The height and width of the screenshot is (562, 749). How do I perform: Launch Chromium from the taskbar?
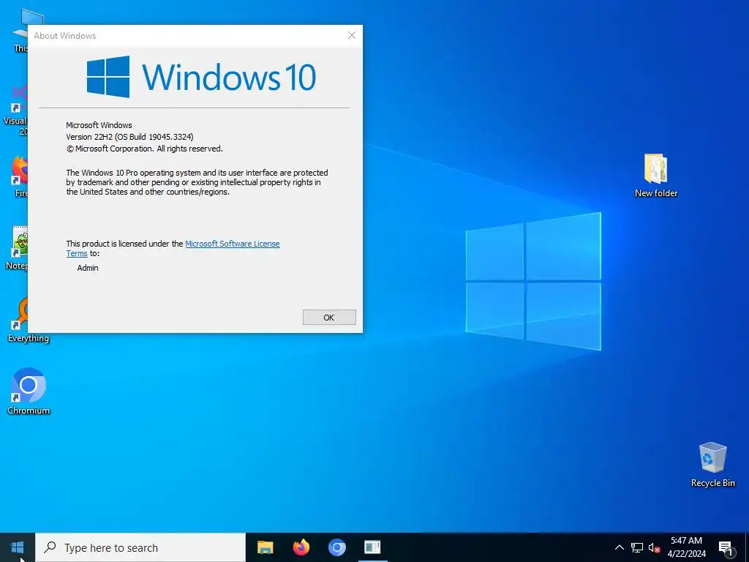click(x=336, y=547)
